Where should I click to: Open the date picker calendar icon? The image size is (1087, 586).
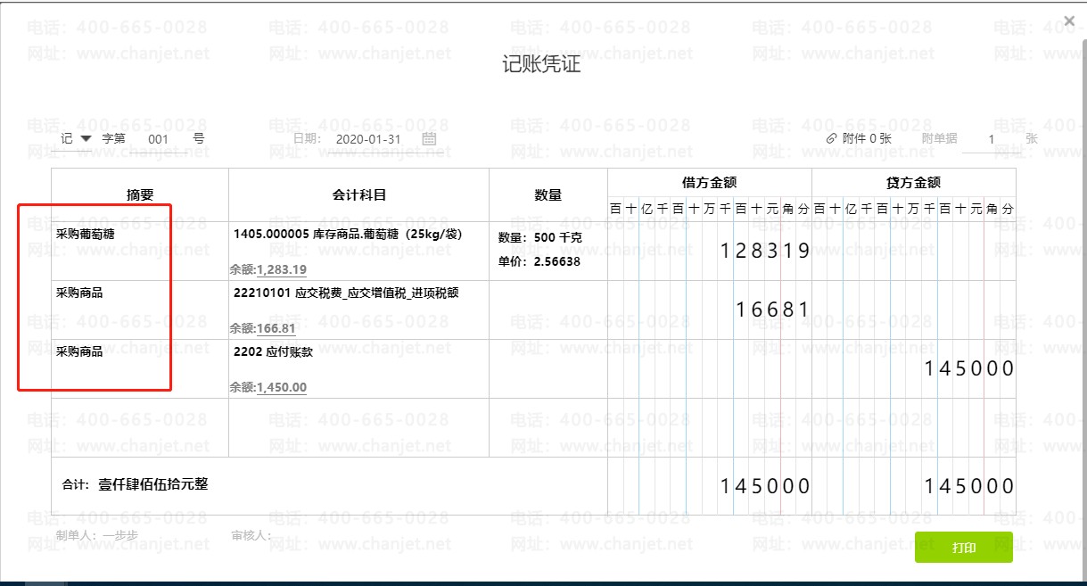pos(429,138)
